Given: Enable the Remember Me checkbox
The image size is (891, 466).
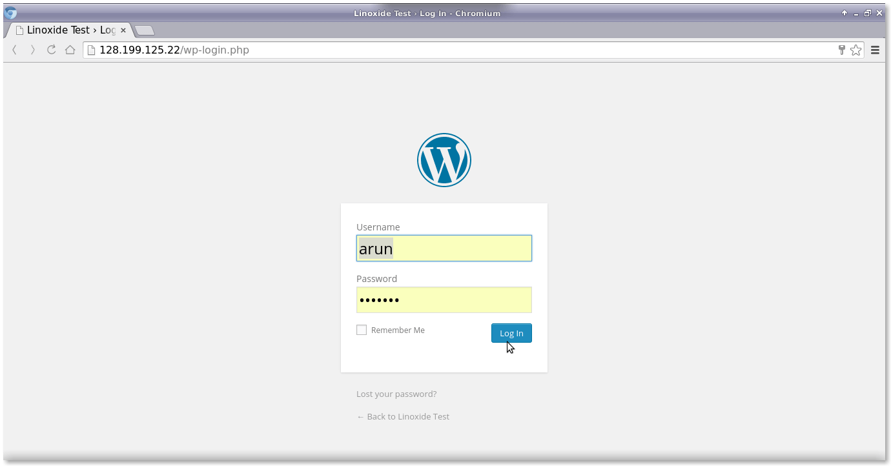Looking at the screenshot, I should click(x=362, y=330).
